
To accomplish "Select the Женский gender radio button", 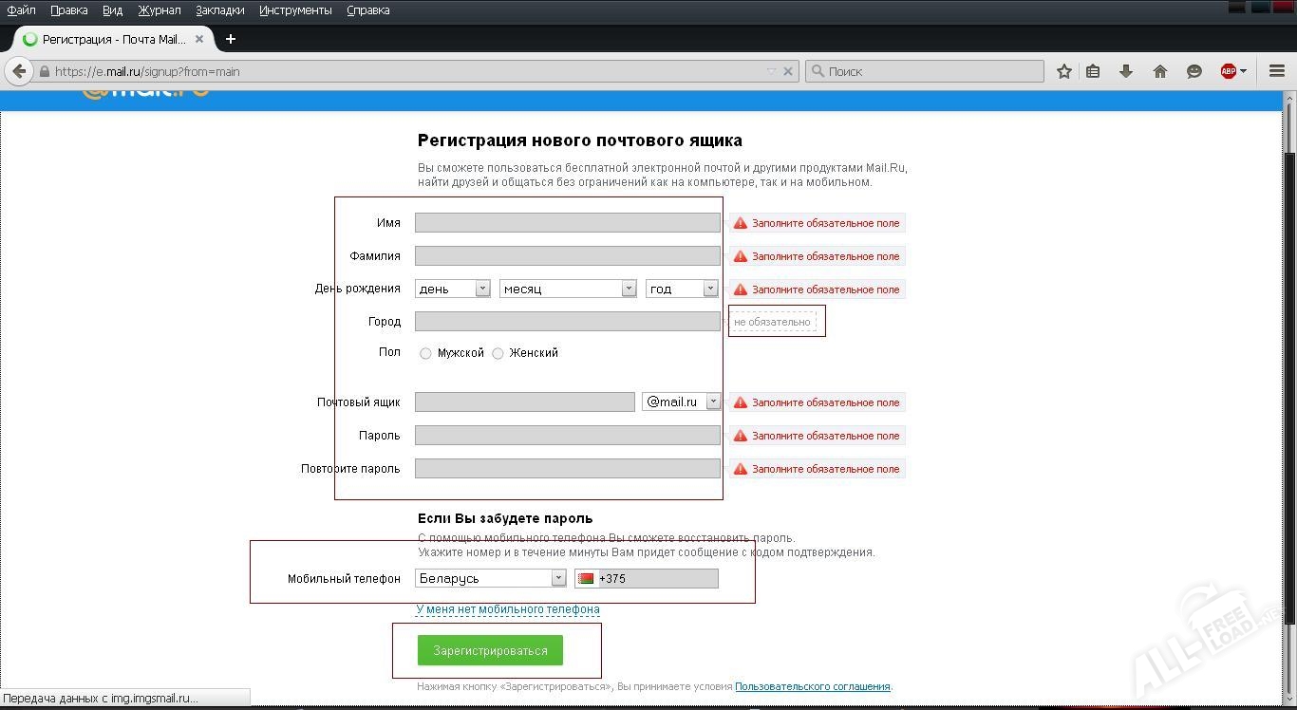I will click(x=498, y=353).
